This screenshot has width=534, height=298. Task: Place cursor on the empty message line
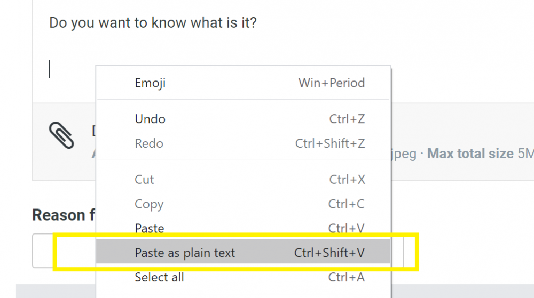(x=69, y=69)
